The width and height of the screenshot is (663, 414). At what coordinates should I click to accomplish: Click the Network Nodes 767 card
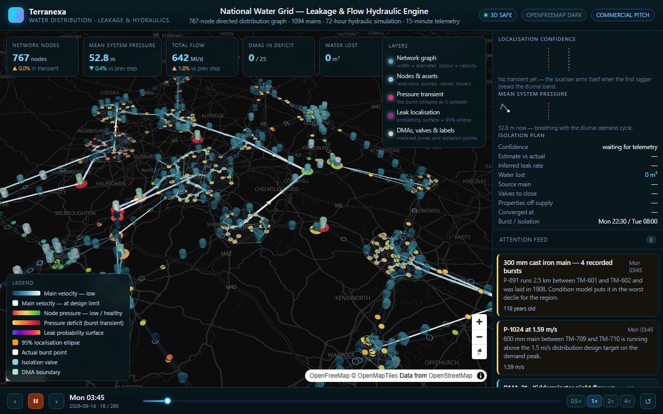coord(43,56)
